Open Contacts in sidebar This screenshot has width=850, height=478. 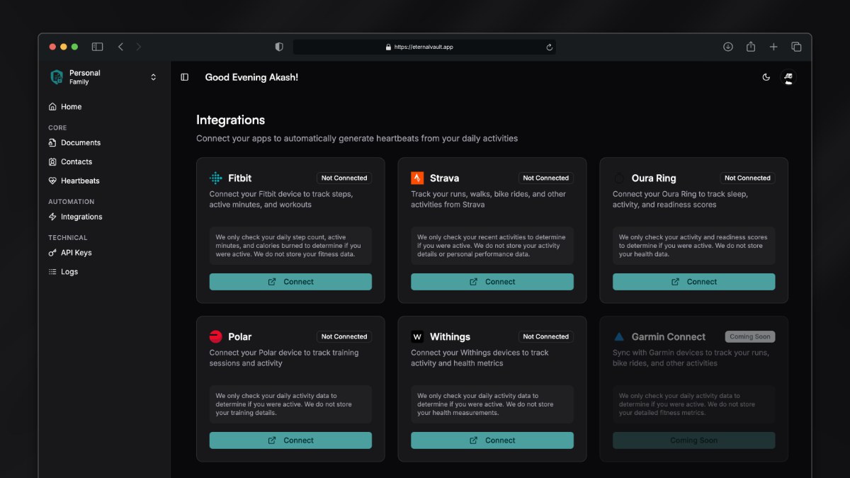[x=103, y=162]
